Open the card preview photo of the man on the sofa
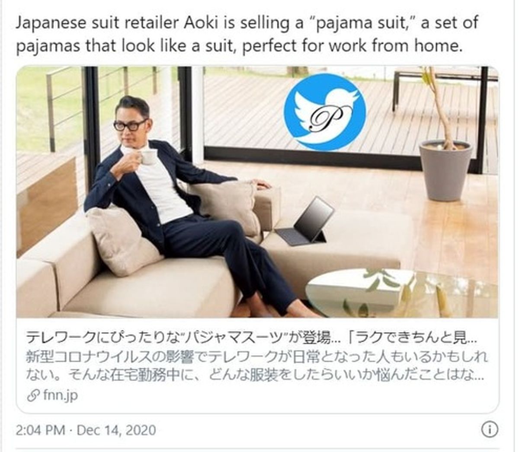This screenshot has height=452, width=519. click(258, 192)
